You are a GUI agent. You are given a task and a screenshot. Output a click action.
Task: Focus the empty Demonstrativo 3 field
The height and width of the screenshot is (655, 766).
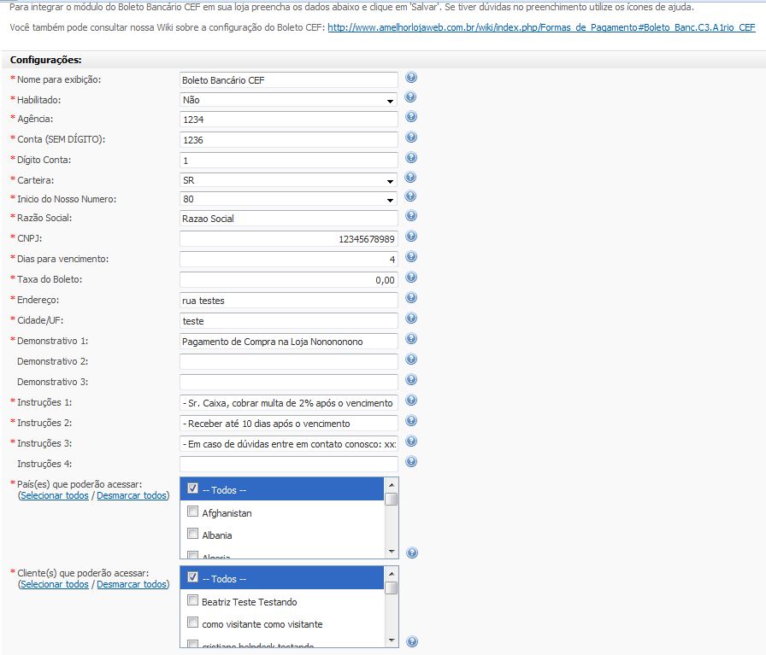tap(289, 383)
